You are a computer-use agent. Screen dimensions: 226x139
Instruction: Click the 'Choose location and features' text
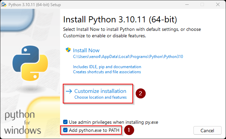[100, 97]
